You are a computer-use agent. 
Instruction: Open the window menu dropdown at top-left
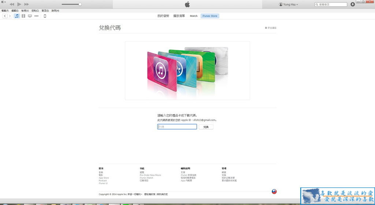pyautogui.click(x=4, y=2)
